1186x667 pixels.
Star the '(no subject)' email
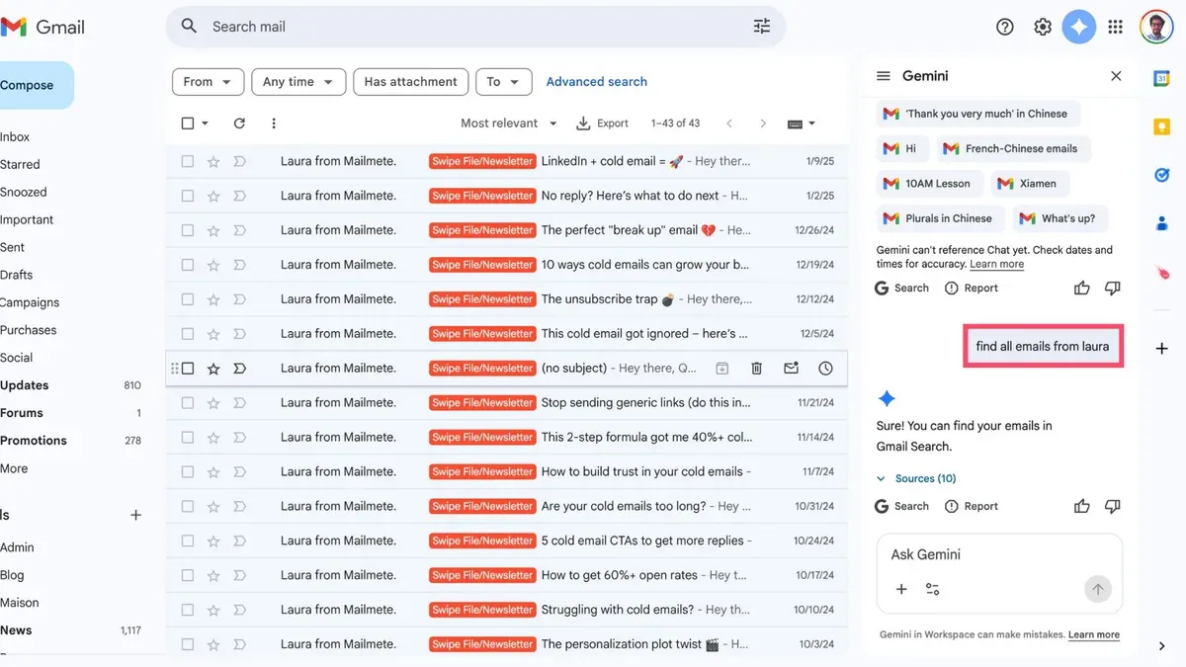[x=213, y=369]
